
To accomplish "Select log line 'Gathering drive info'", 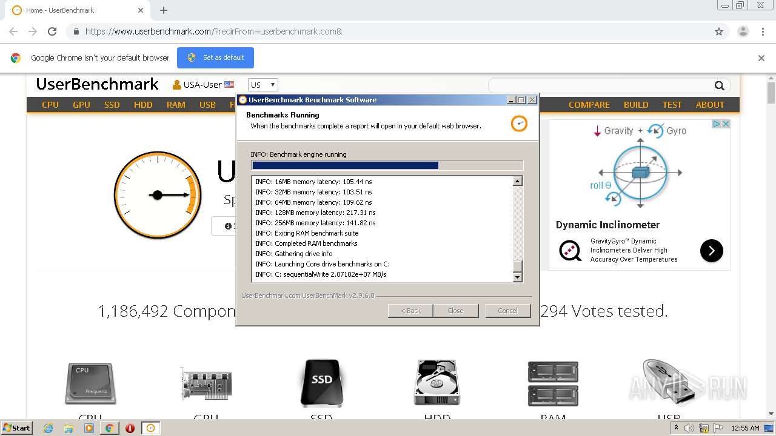I will [294, 254].
